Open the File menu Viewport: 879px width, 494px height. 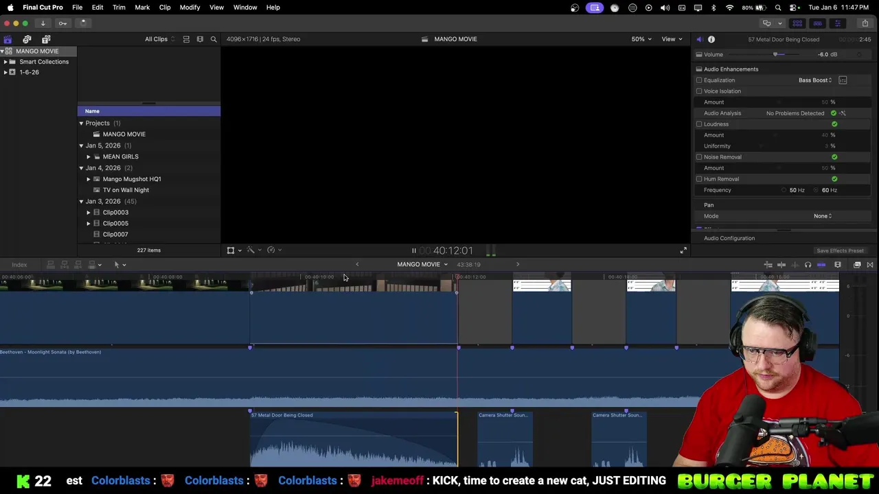pyautogui.click(x=77, y=8)
